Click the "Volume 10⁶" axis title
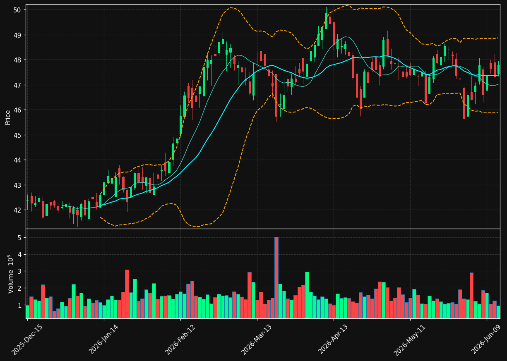The width and height of the screenshot is (507, 361). tap(10, 274)
